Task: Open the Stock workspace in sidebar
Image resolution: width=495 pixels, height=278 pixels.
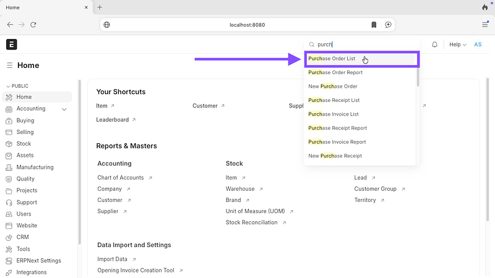Action: [x=24, y=144]
